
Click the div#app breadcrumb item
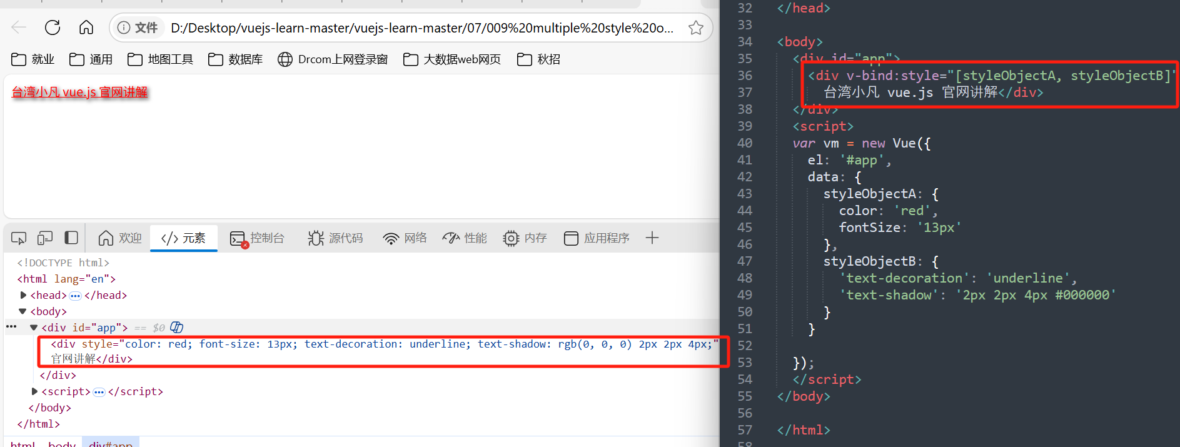click(x=111, y=444)
